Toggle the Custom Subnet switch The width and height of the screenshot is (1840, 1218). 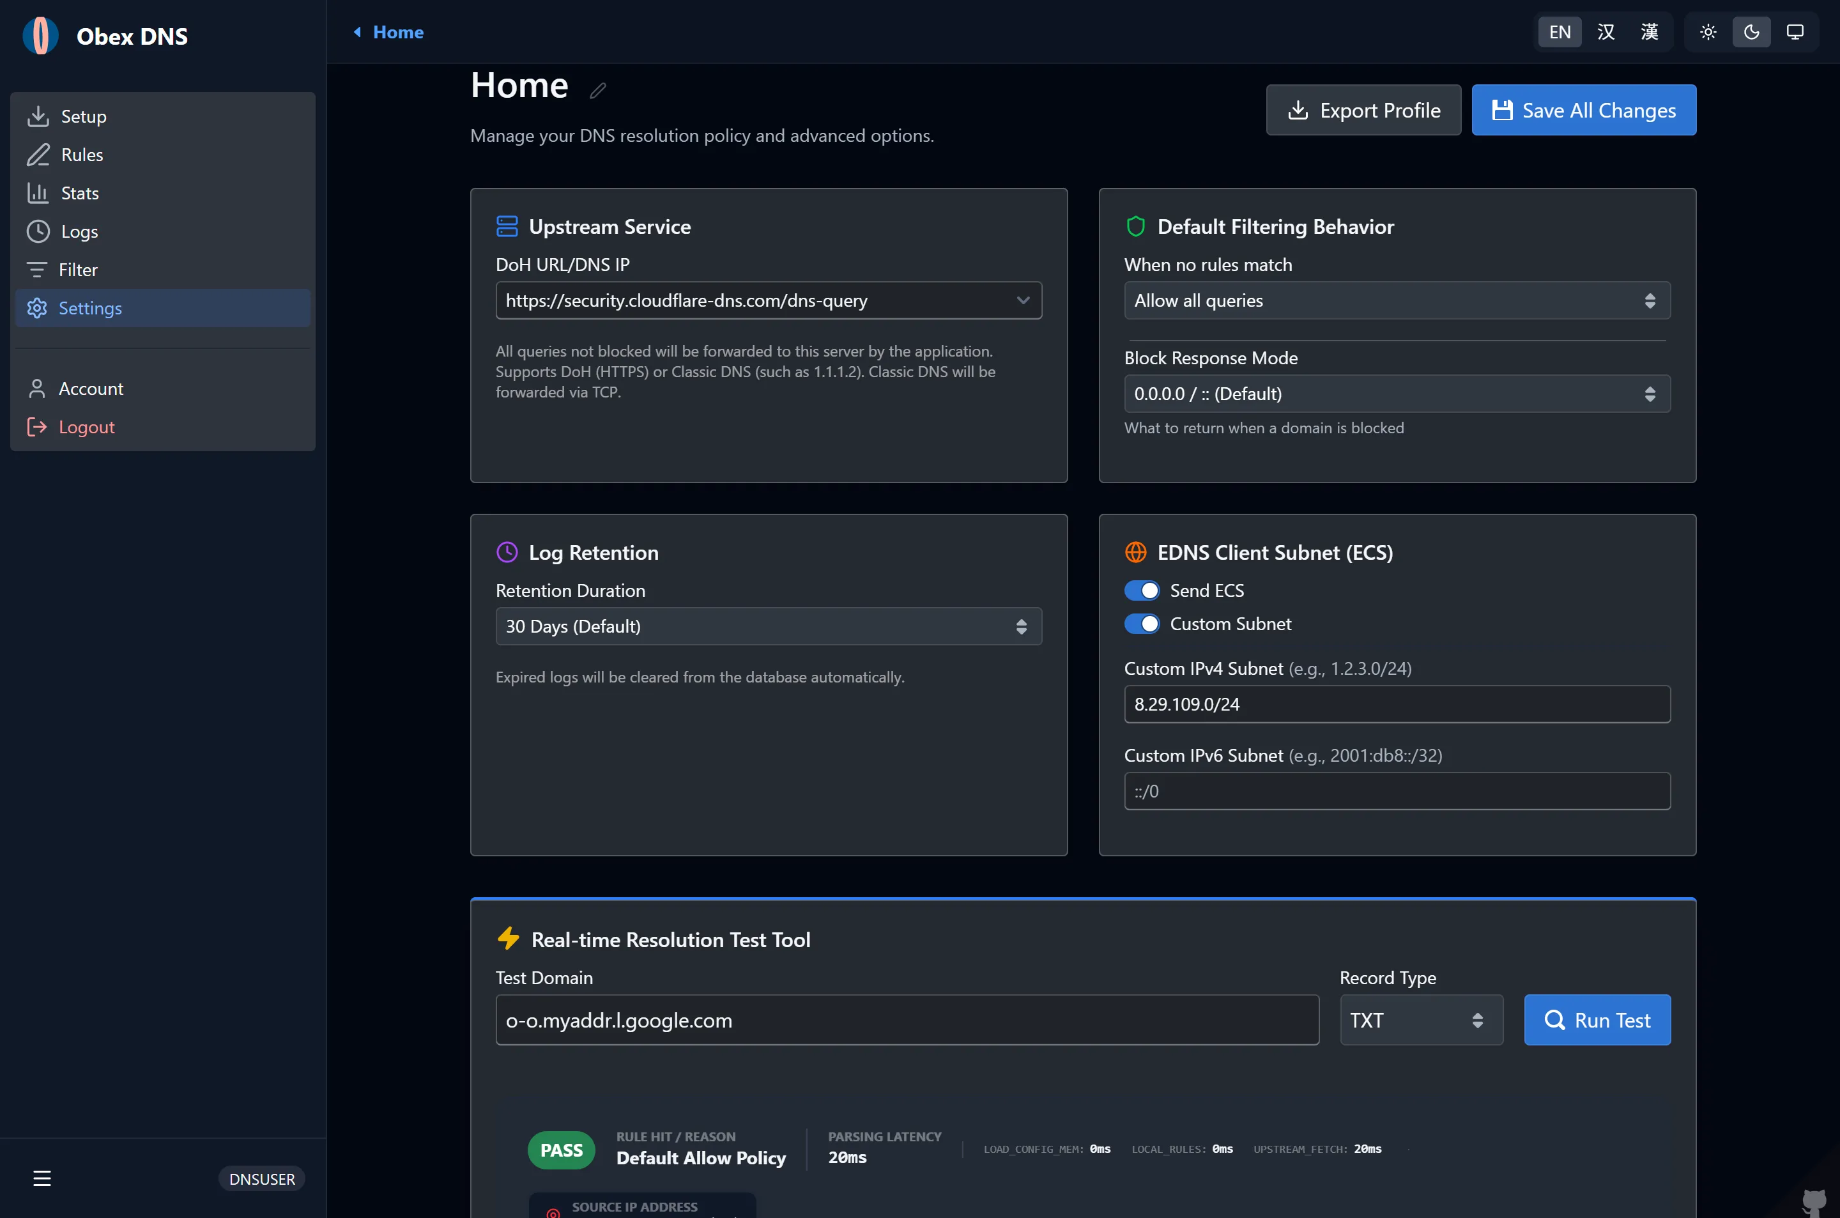pos(1142,624)
